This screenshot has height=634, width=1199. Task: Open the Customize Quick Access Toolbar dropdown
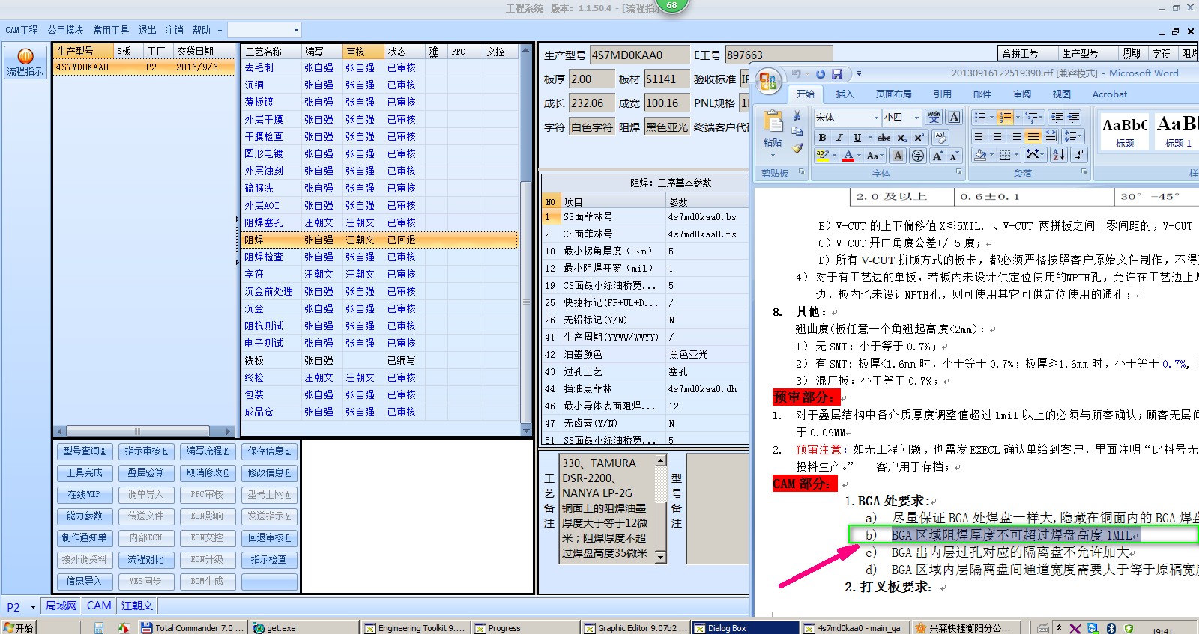click(860, 73)
